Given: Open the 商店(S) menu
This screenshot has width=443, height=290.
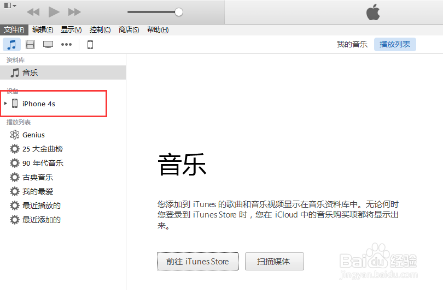Looking at the screenshot, I should click(x=129, y=30).
